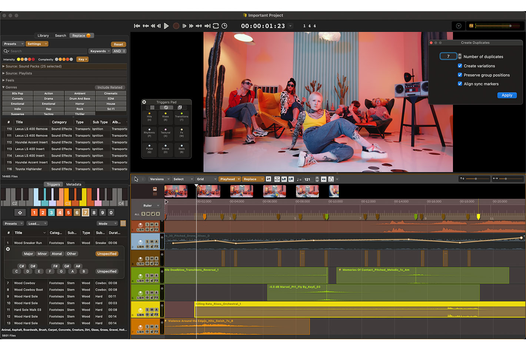Click the metronome icon in timeline toolbar
526x350 pixels.
point(331,179)
